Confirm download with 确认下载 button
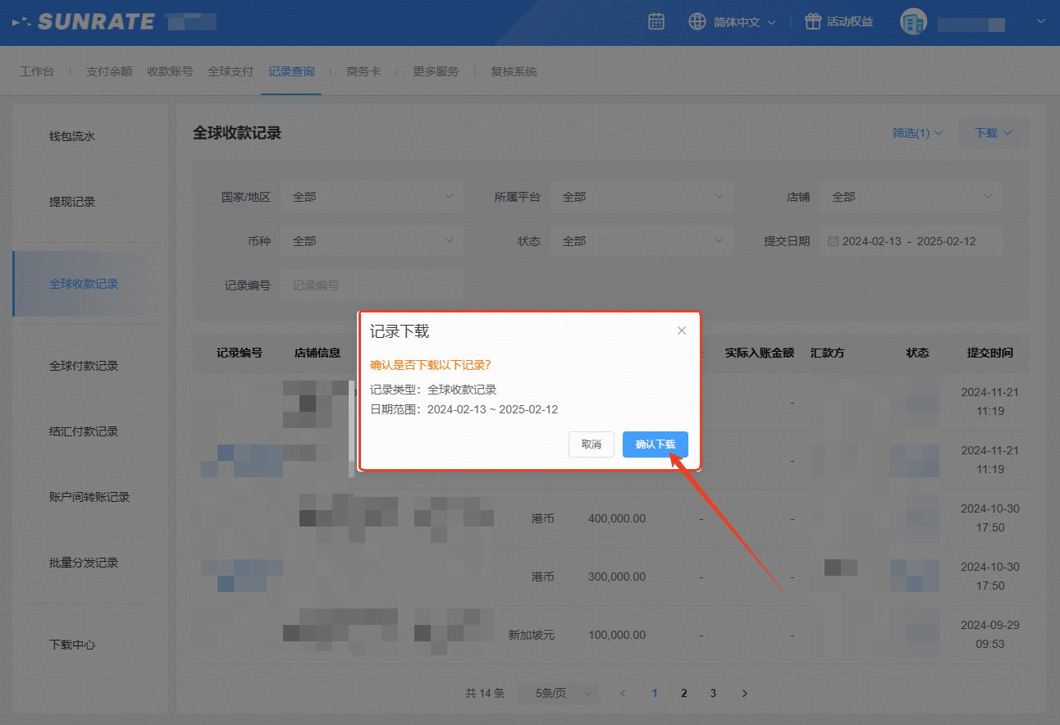Screen dimensions: 1060x725 [655, 445]
